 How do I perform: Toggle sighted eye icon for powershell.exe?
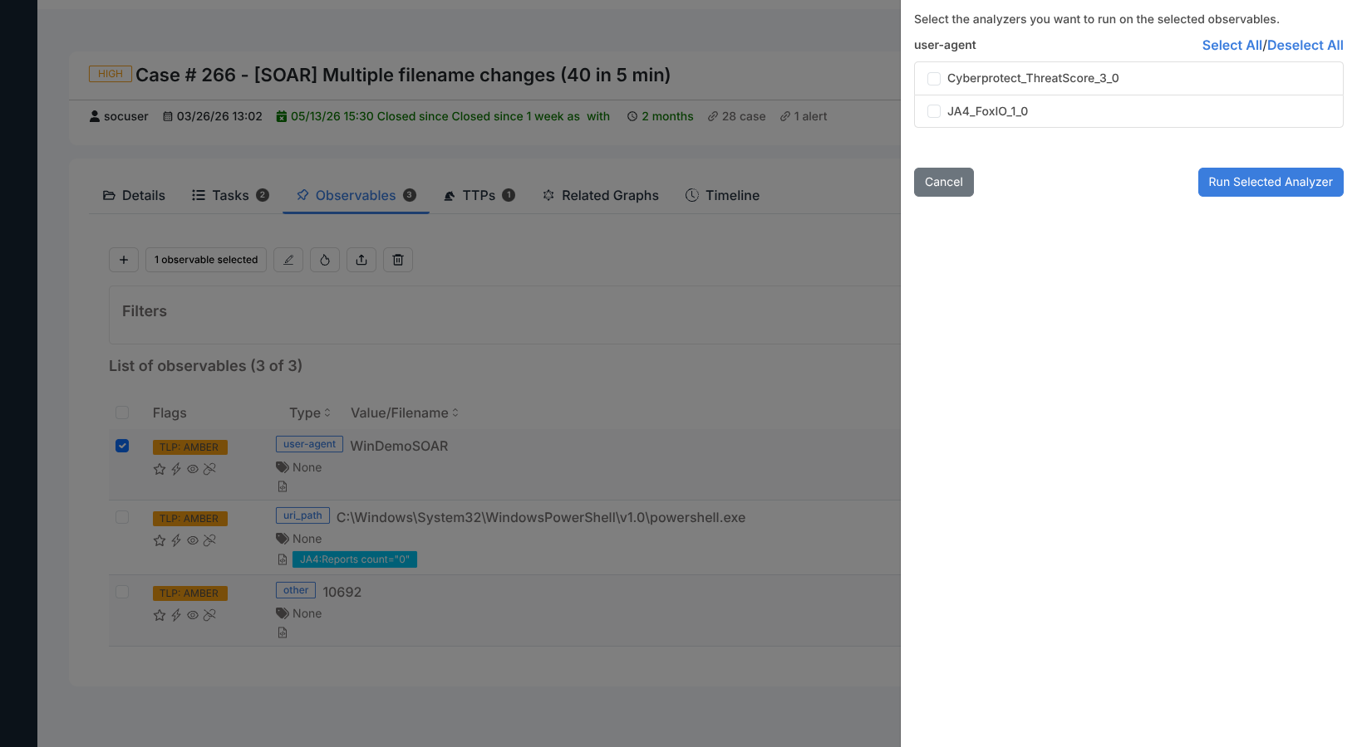coord(193,541)
